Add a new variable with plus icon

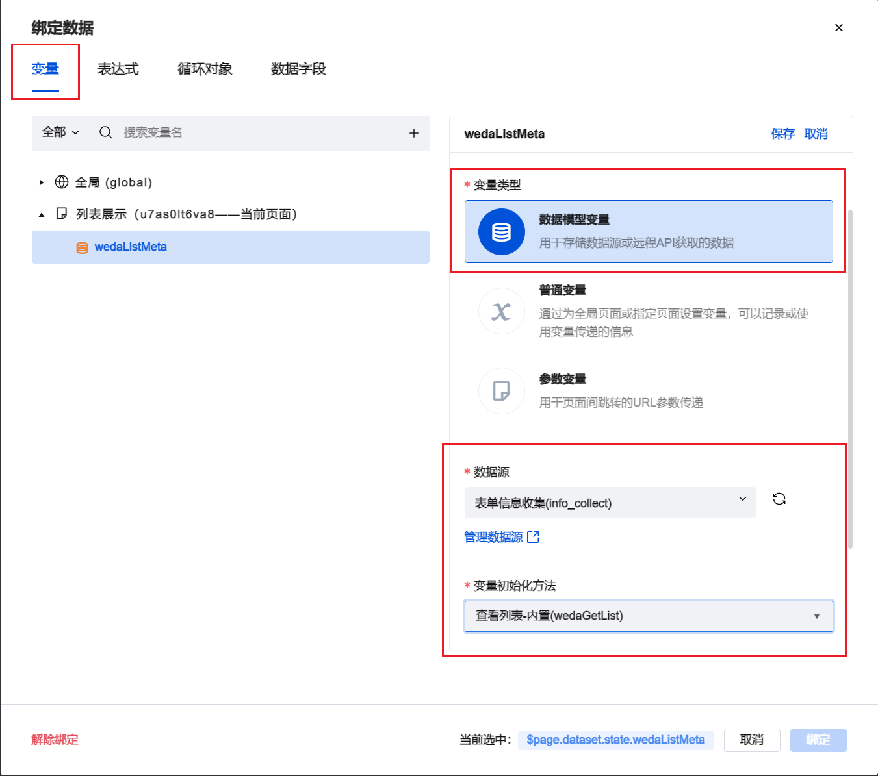414,133
